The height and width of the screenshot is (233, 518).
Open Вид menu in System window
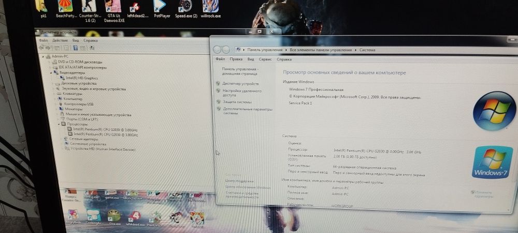point(251,60)
